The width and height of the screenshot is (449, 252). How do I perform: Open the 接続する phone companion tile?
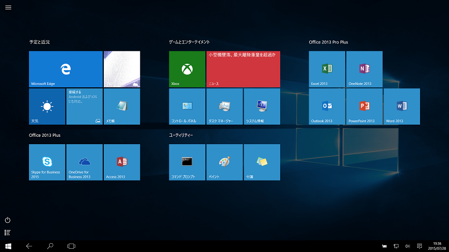(85, 106)
